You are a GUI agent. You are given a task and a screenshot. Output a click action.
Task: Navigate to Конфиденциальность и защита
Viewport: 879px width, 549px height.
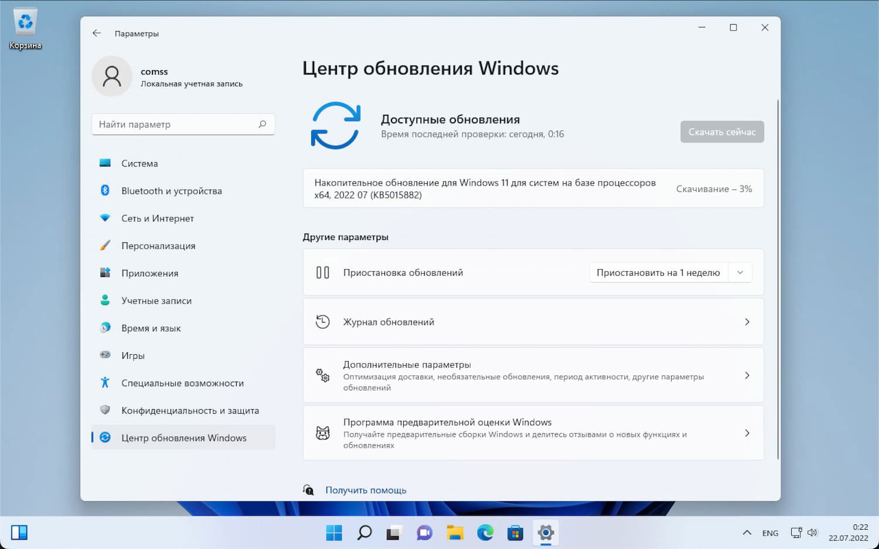(x=183, y=411)
